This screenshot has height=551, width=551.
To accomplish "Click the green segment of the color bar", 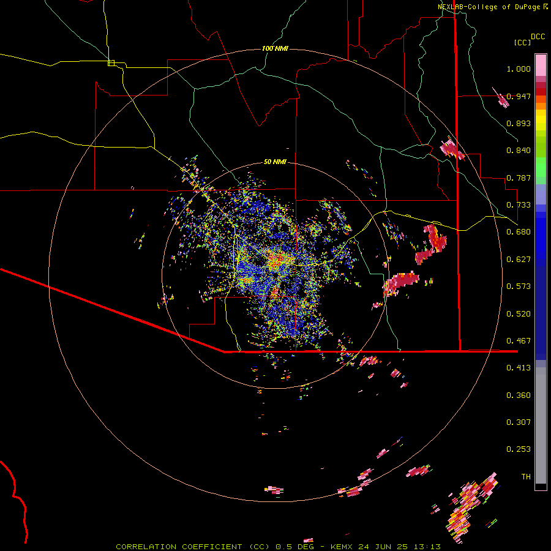I will tap(541, 167).
